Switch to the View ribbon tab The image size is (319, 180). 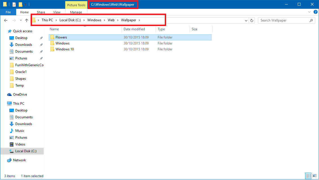57,12
